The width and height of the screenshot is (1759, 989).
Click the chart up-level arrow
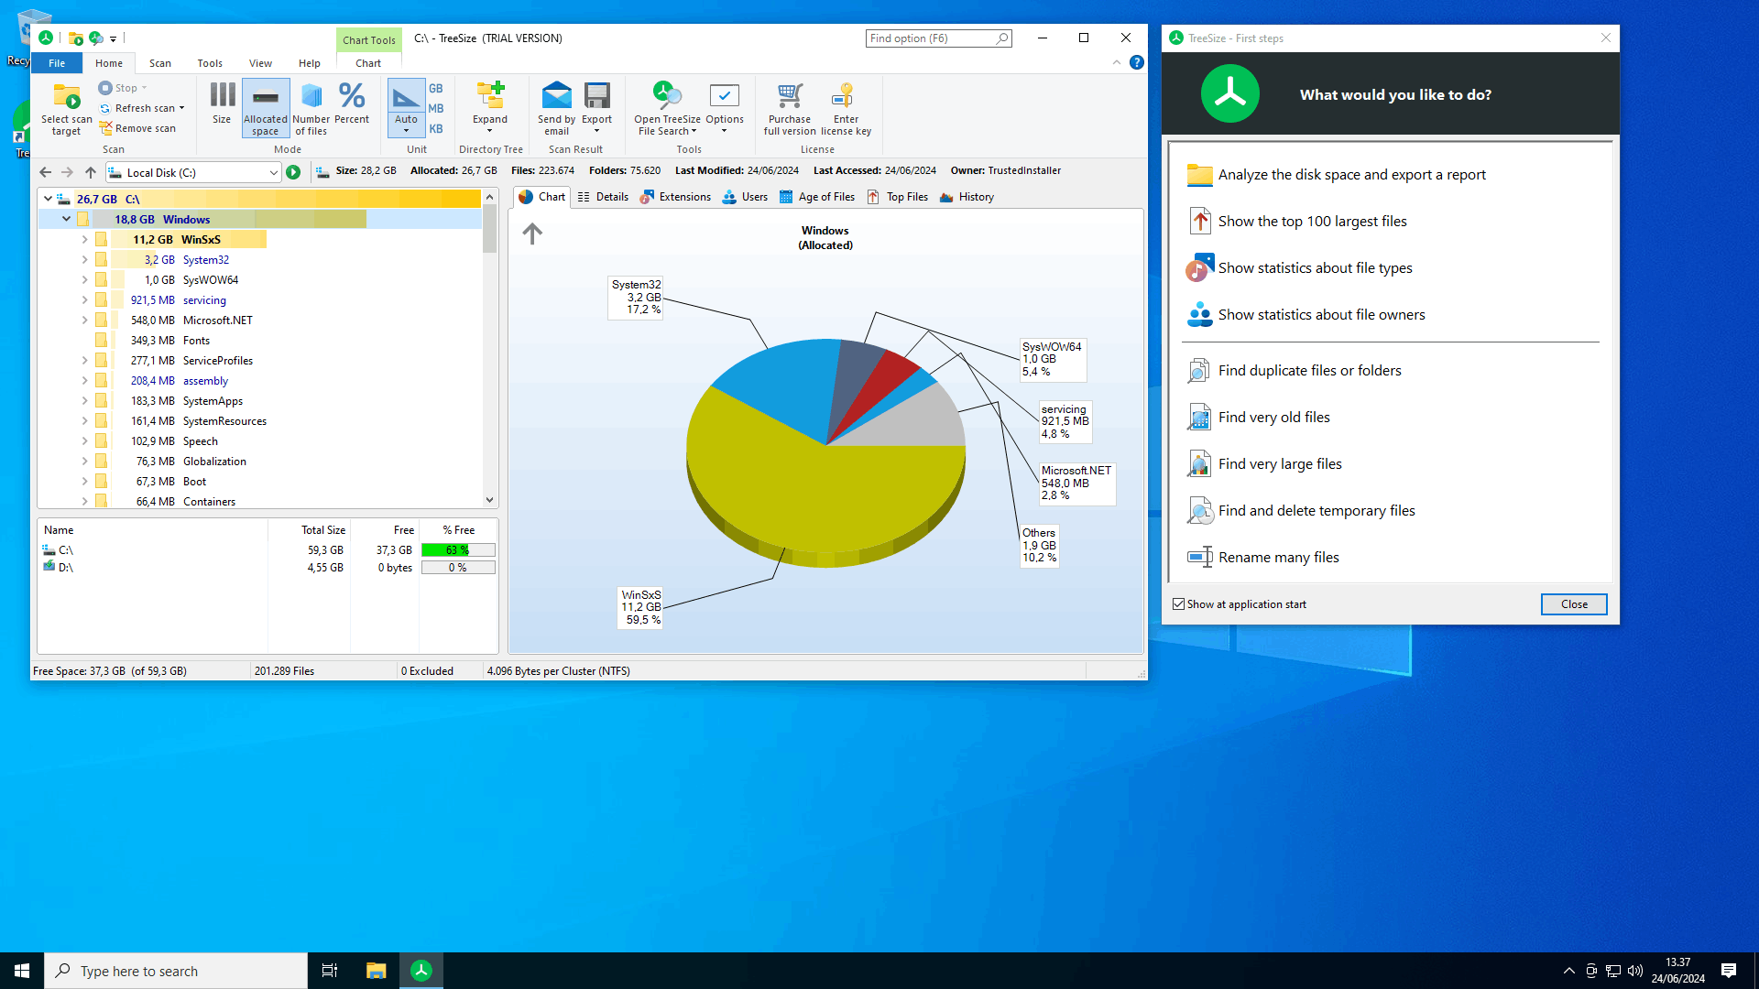click(532, 234)
